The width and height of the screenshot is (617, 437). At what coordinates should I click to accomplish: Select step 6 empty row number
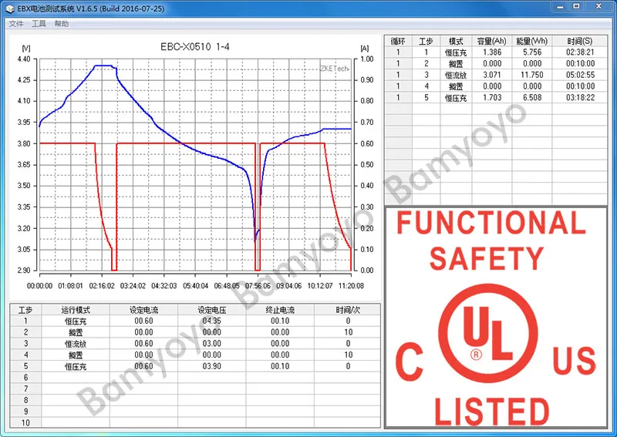click(x=25, y=378)
